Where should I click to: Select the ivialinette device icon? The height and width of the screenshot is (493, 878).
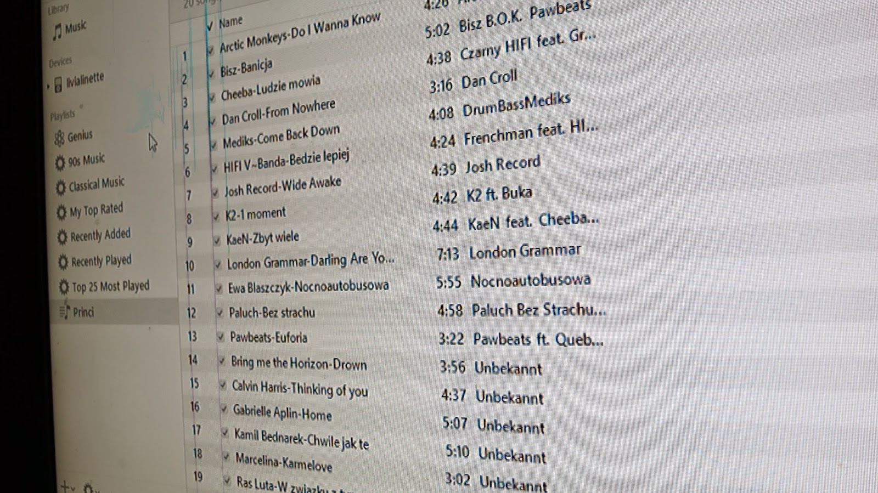point(59,85)
